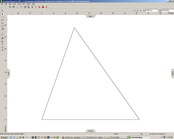Screen dimensions: 174x139
Task: Click the red checkmark analyze icon
Action: click(46, 7)
